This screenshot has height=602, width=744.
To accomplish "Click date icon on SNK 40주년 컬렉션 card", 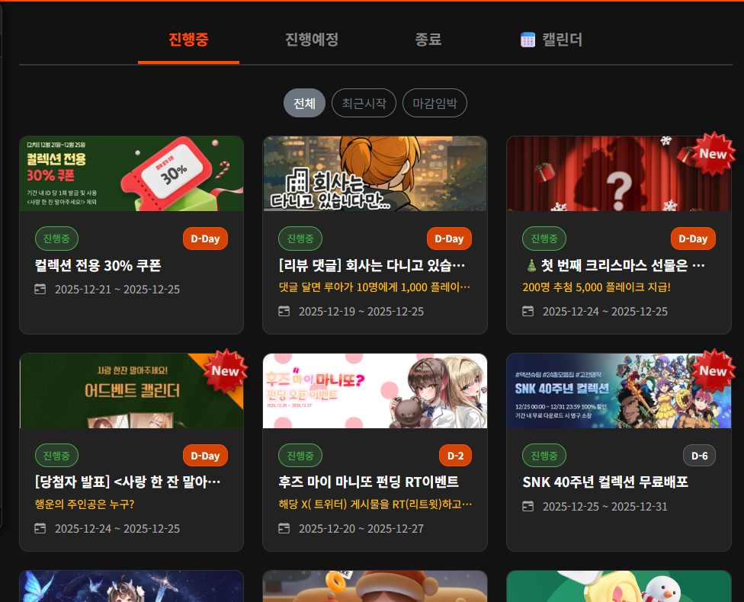I will coord(528,507).
